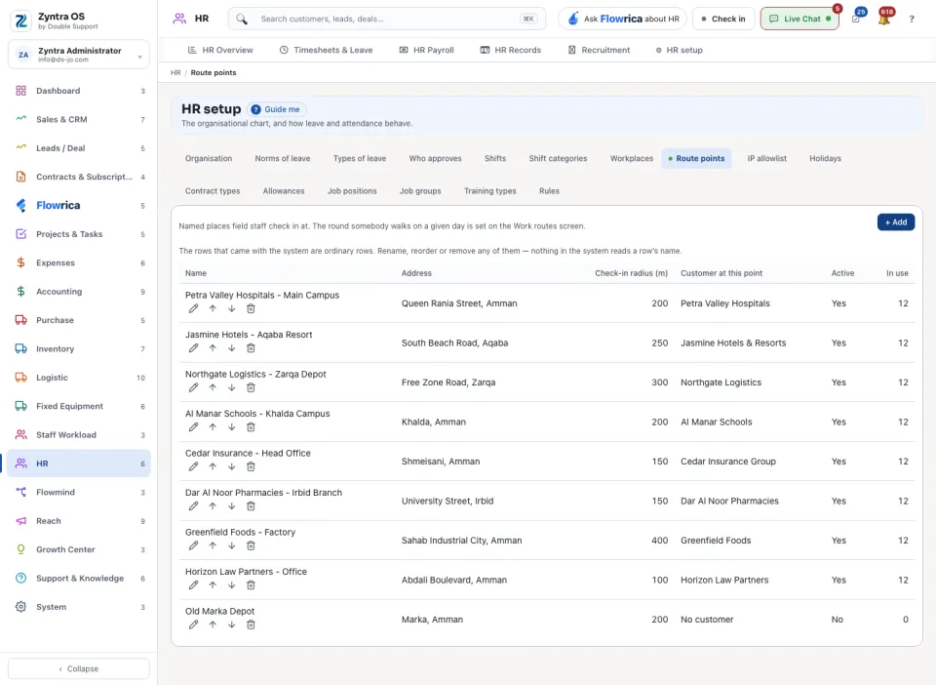Viewport: 936px width, 685px height.
Task: Move Greenfield Foods - Factory row down
Action: pyautogui.click(x=232, y=545)
